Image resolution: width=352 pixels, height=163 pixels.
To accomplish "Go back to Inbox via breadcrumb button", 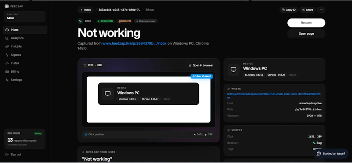I will click(86, 10).
